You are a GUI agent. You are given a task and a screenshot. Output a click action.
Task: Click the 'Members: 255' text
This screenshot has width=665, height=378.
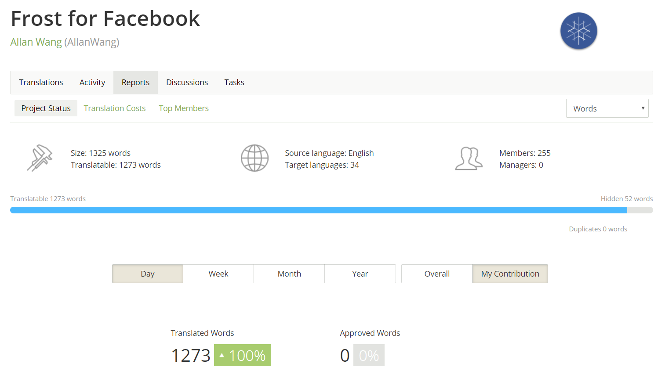click(x=525, y=153)
